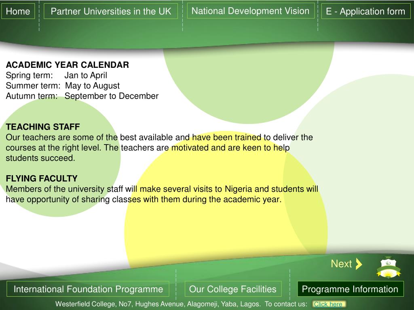Screen dimensions: 414x310
Task: Click the Autumn term dates line
Action: pyautogui.click(x=82, y=96)
